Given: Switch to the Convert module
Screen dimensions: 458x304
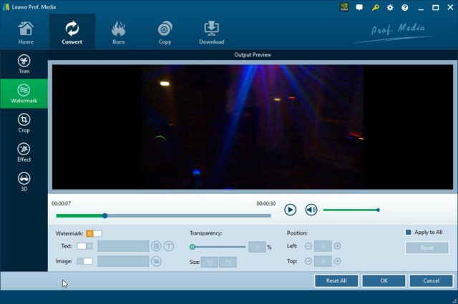Looking at the screenshot, I should coord(72,33).
